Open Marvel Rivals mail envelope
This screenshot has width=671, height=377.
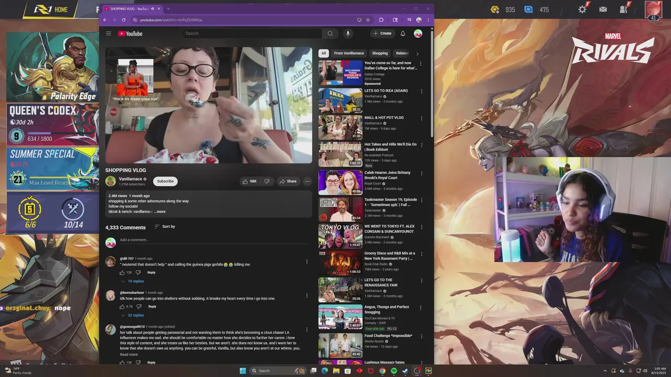click(603, 9)
